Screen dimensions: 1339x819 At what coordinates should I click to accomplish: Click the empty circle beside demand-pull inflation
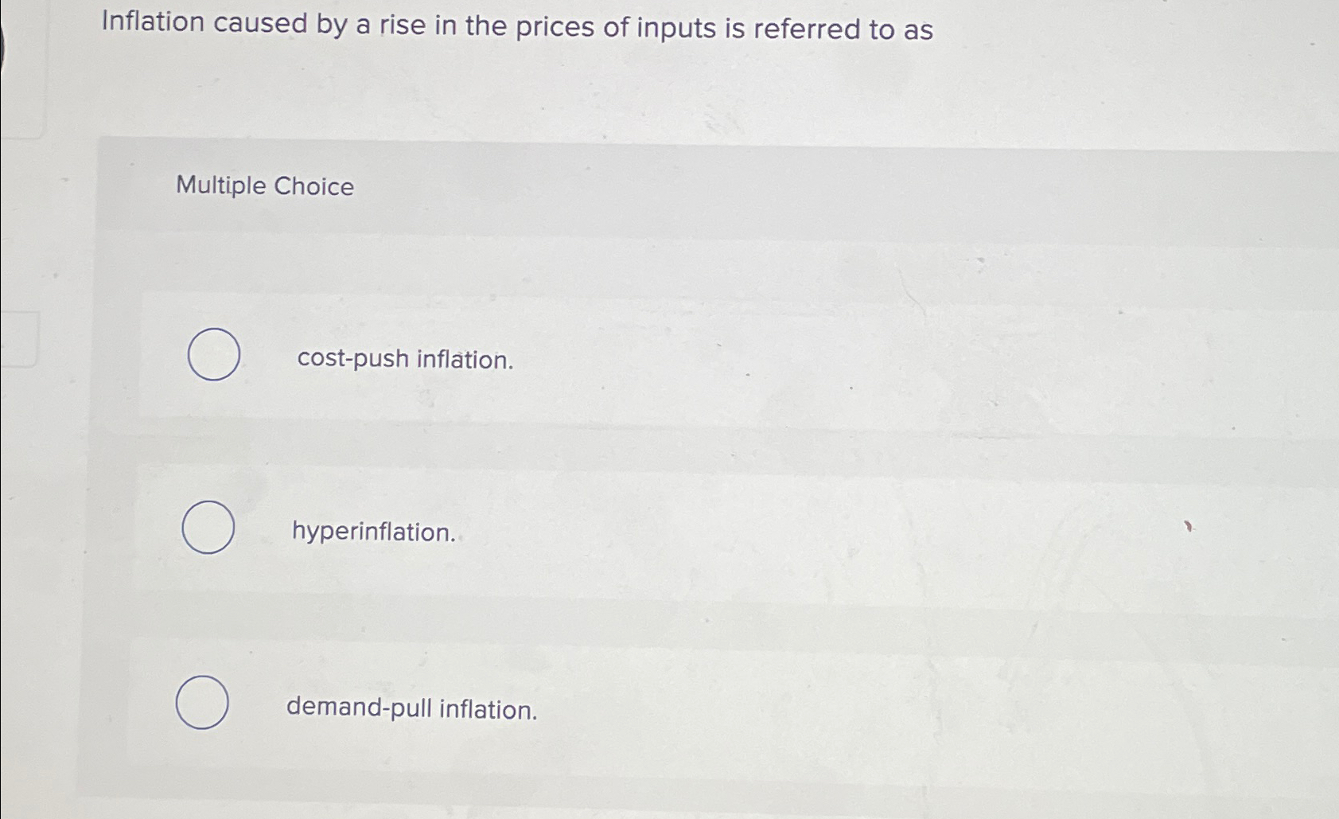click(203, 703)
